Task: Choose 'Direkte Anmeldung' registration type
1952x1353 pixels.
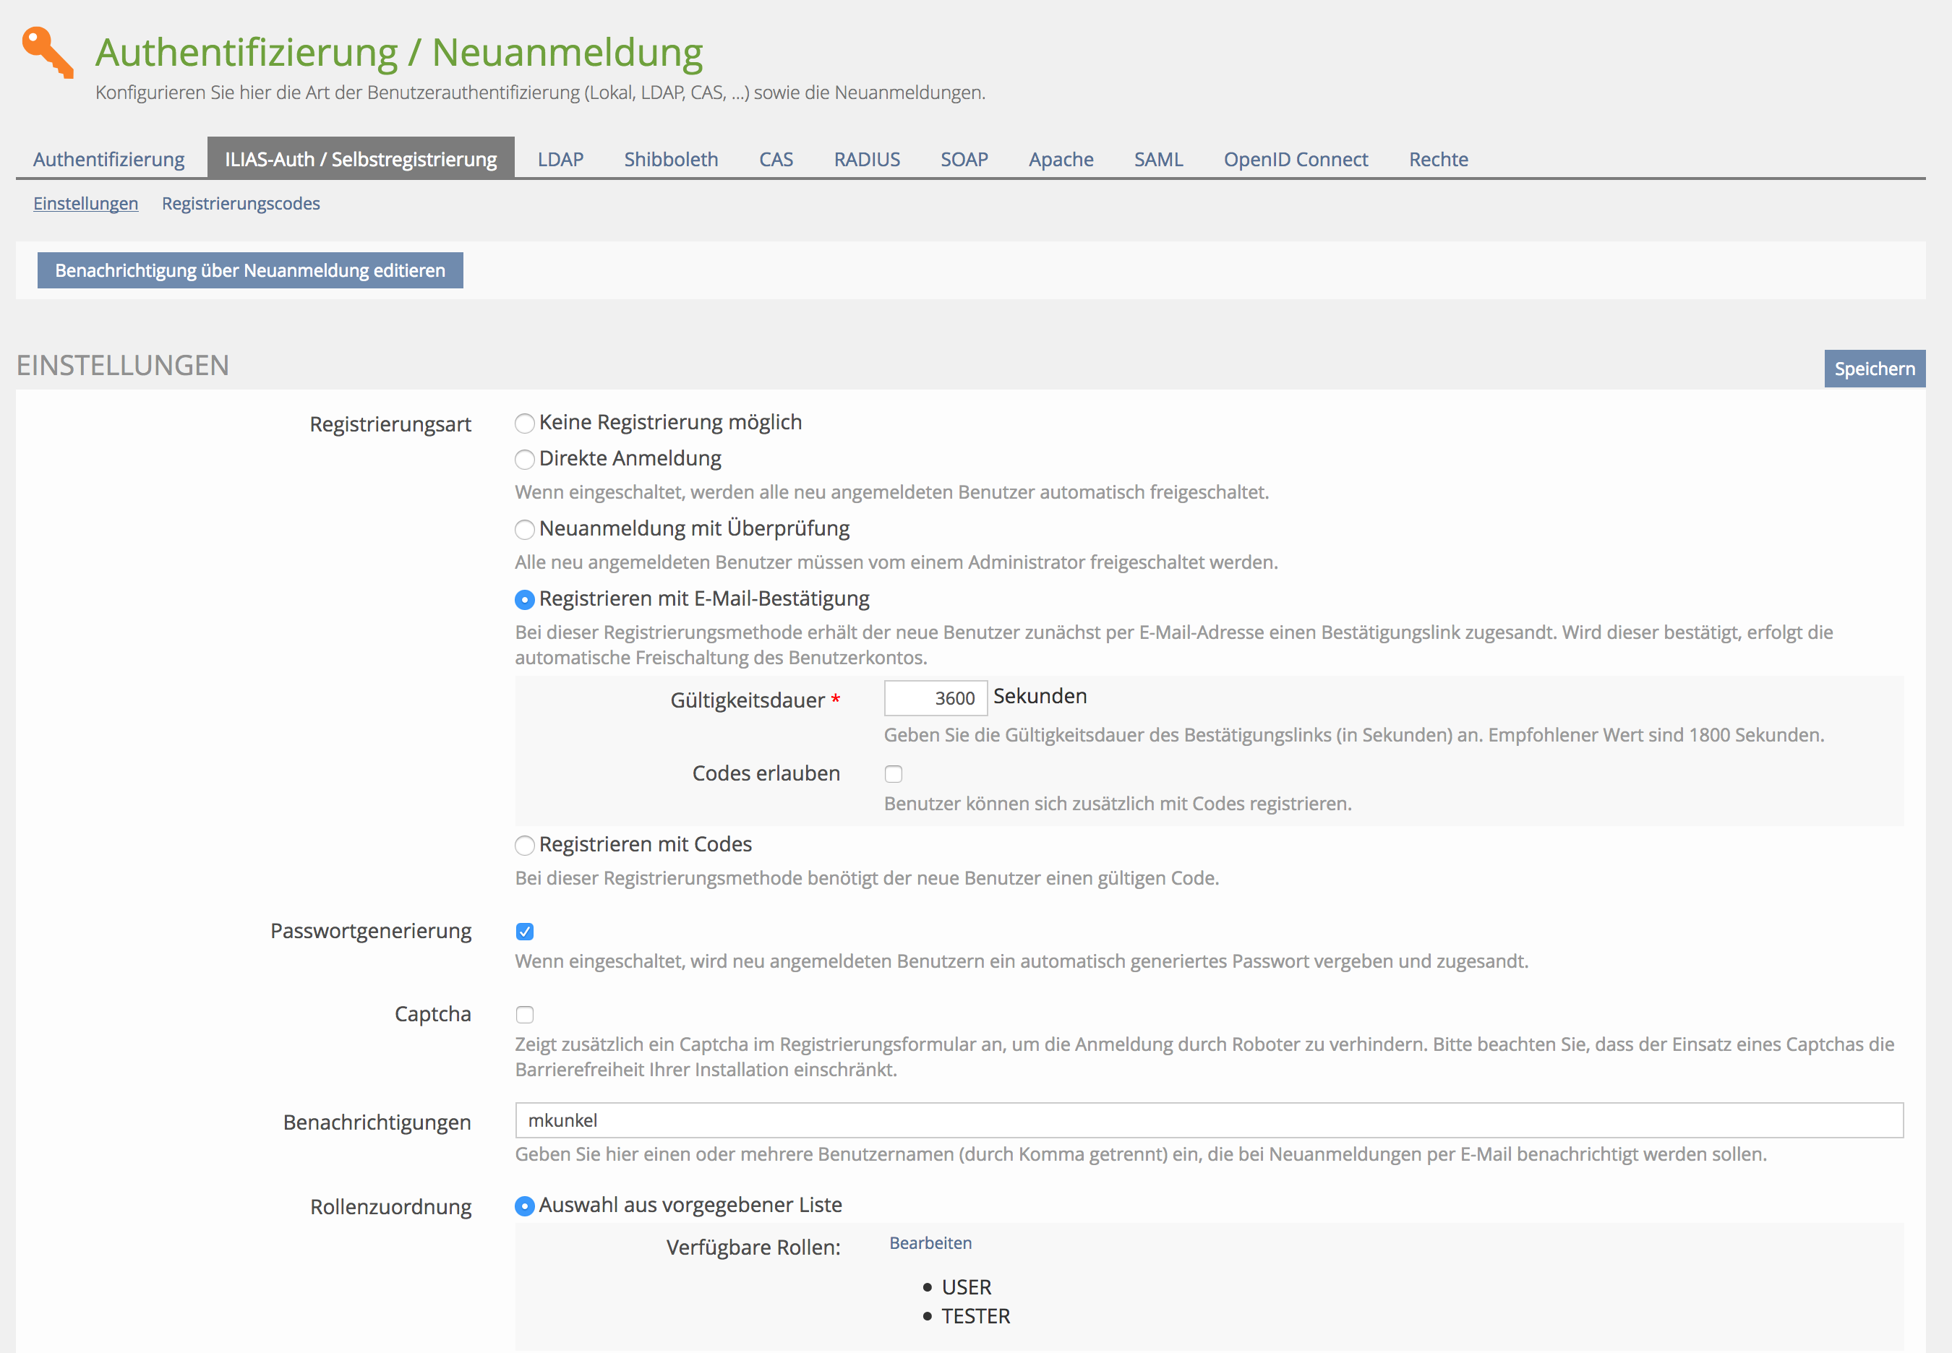Action: tap(525, 460)
